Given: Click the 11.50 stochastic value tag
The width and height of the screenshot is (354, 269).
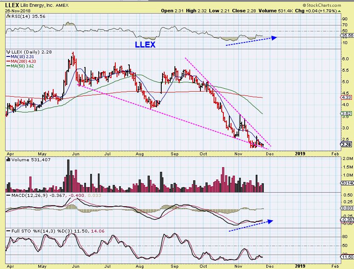Looking at the screenshot, I should coord(347,257).
